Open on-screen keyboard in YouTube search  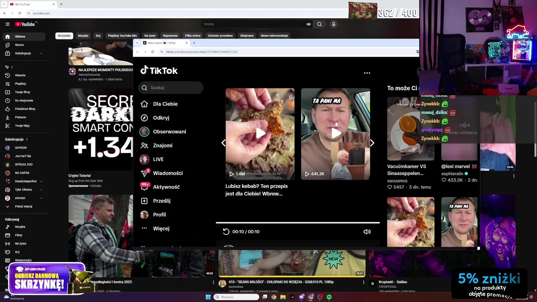[x=308, y=24]
